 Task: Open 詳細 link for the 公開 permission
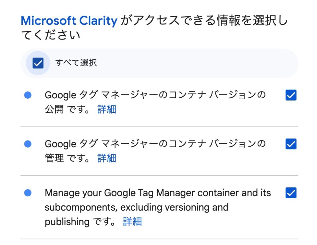(107, 109)
